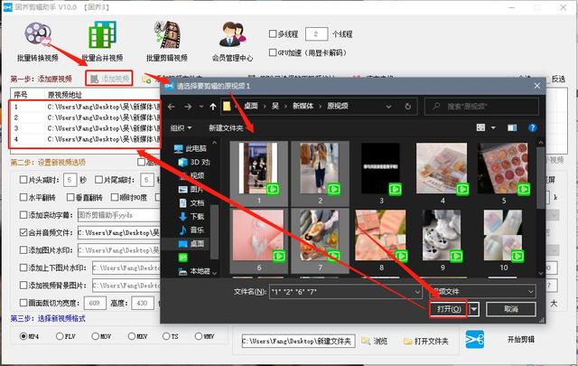The height and width of the screenshot is (366, 578).
Task: Select the MP4 format radio button
Action: [x=23, y=336]
